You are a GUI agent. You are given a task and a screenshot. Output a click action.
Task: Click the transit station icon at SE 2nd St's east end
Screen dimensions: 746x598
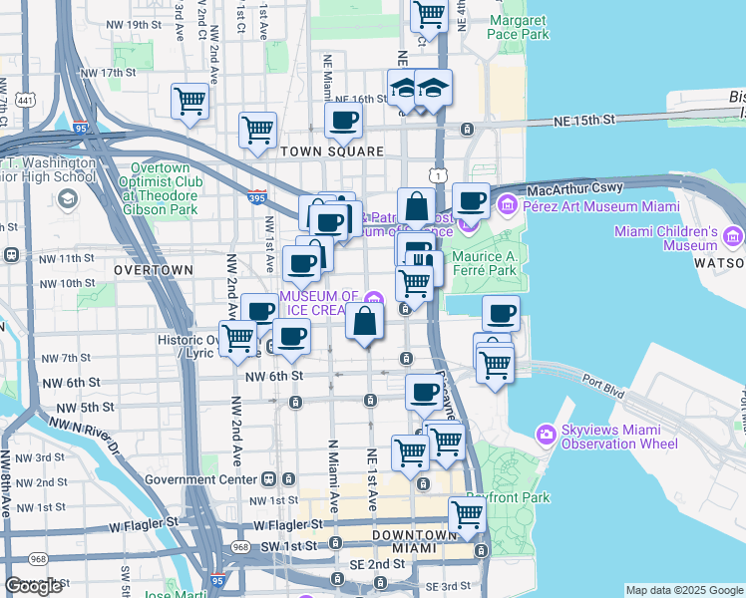[x=481, y=551]
